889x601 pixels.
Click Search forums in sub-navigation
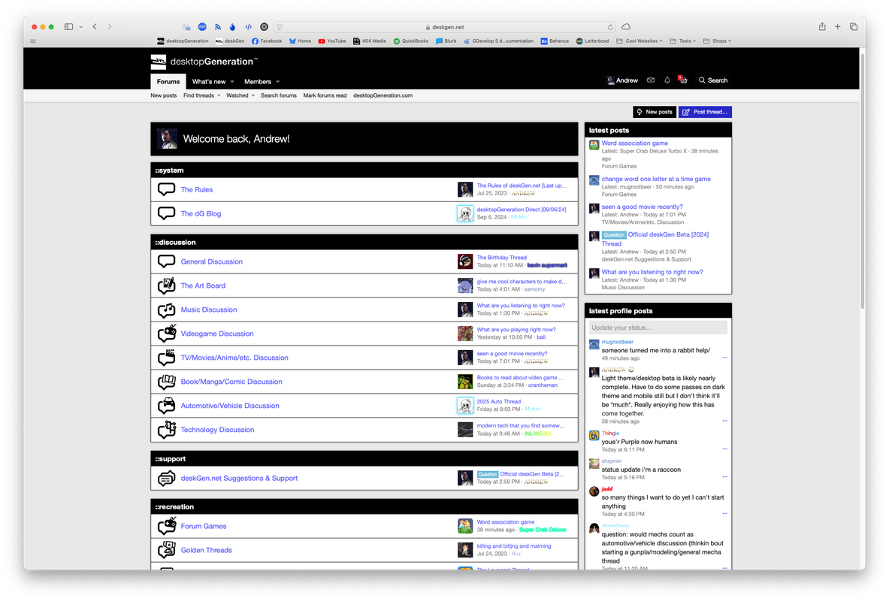[x=278, y=95]
